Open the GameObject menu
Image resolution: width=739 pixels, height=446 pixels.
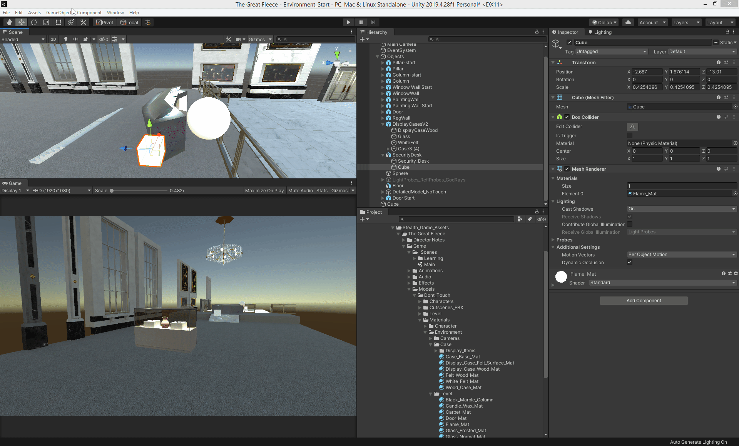tap(59, 12)
